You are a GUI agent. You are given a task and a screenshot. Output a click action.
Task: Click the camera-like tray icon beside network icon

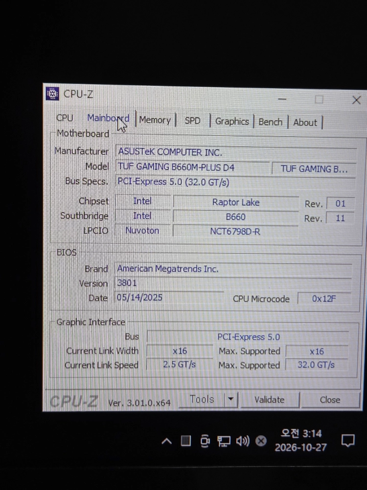tap(205, 441)
